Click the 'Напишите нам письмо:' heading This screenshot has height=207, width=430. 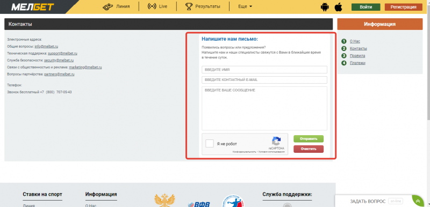(x=230, y=39)
